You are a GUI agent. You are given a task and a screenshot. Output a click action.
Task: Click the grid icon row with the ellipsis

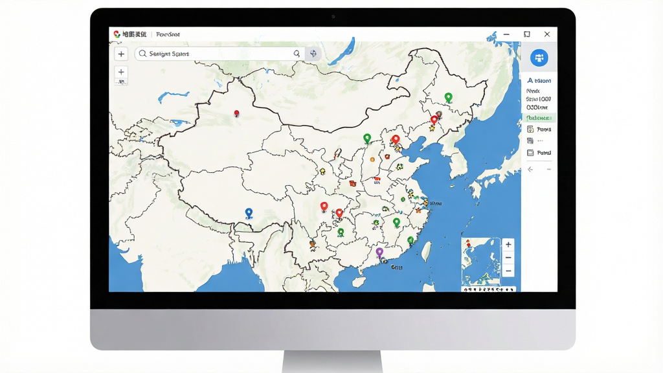pyautogui.click(x=535, y=141)
